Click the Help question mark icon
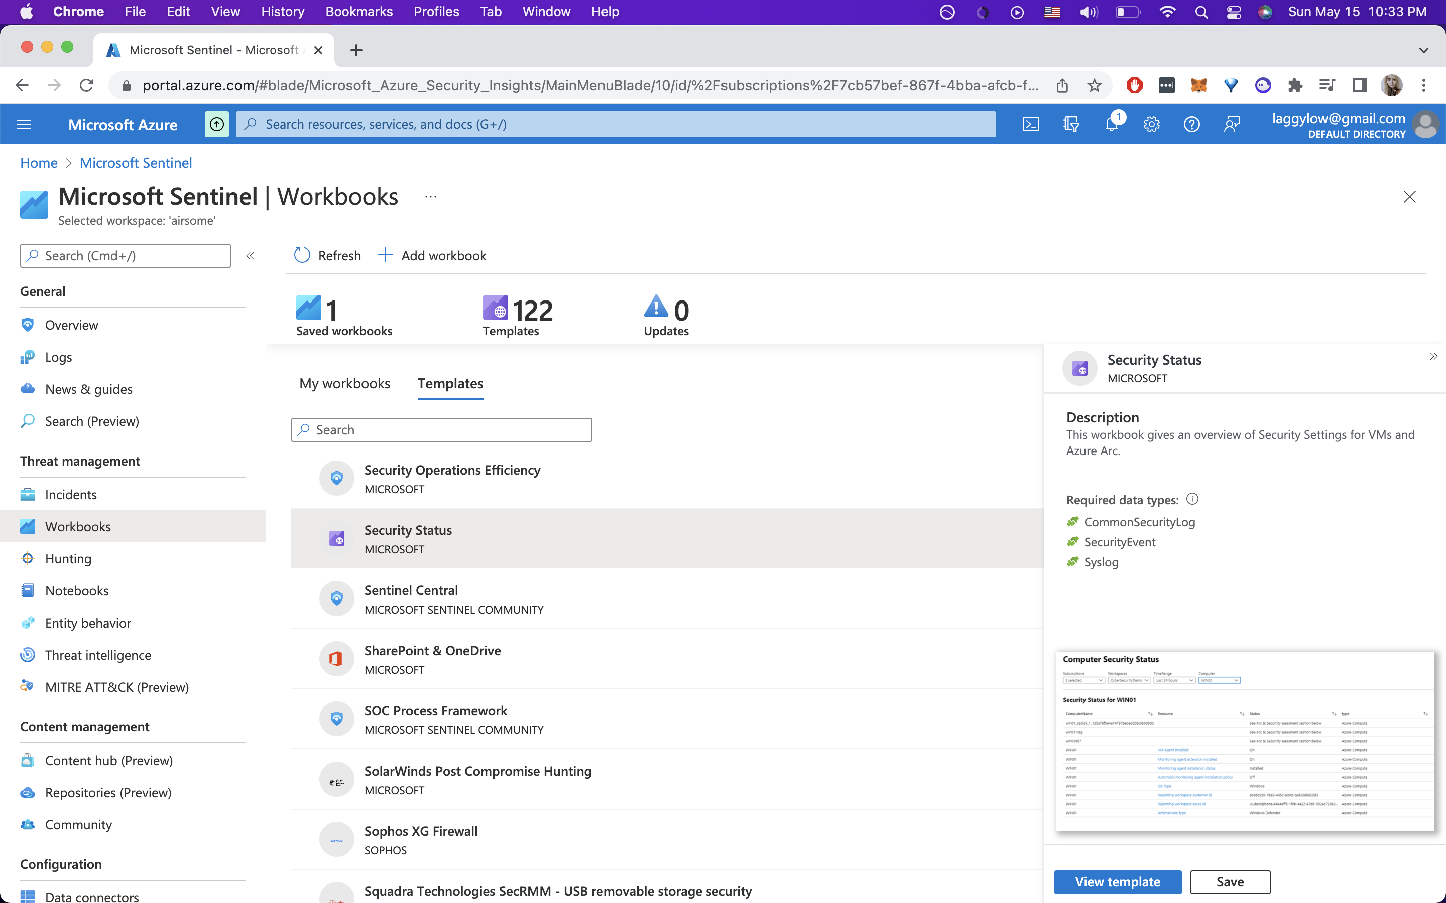1446x903 pixels. coord(1191,124)
